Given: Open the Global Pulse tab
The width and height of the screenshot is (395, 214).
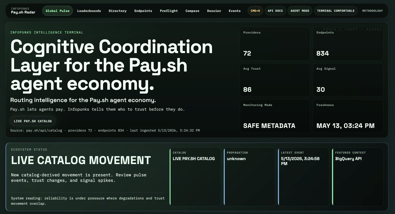Looking at the screenshot, I should (x=58, y=11).
